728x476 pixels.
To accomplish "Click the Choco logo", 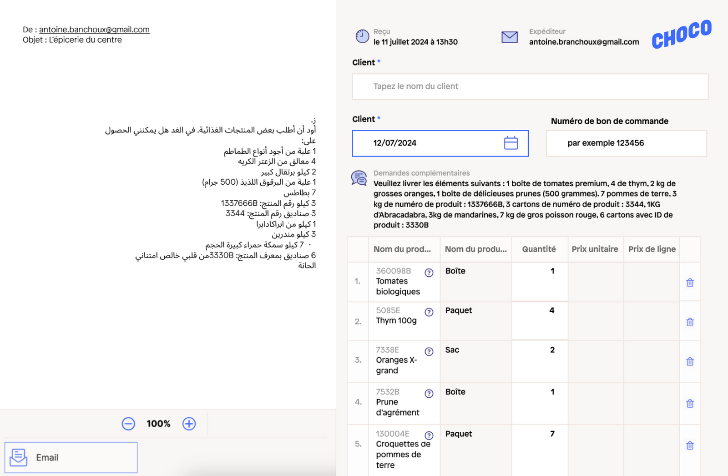I will coord(682,34).
